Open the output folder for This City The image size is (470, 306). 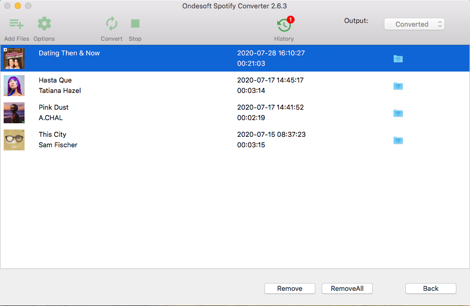398,140
